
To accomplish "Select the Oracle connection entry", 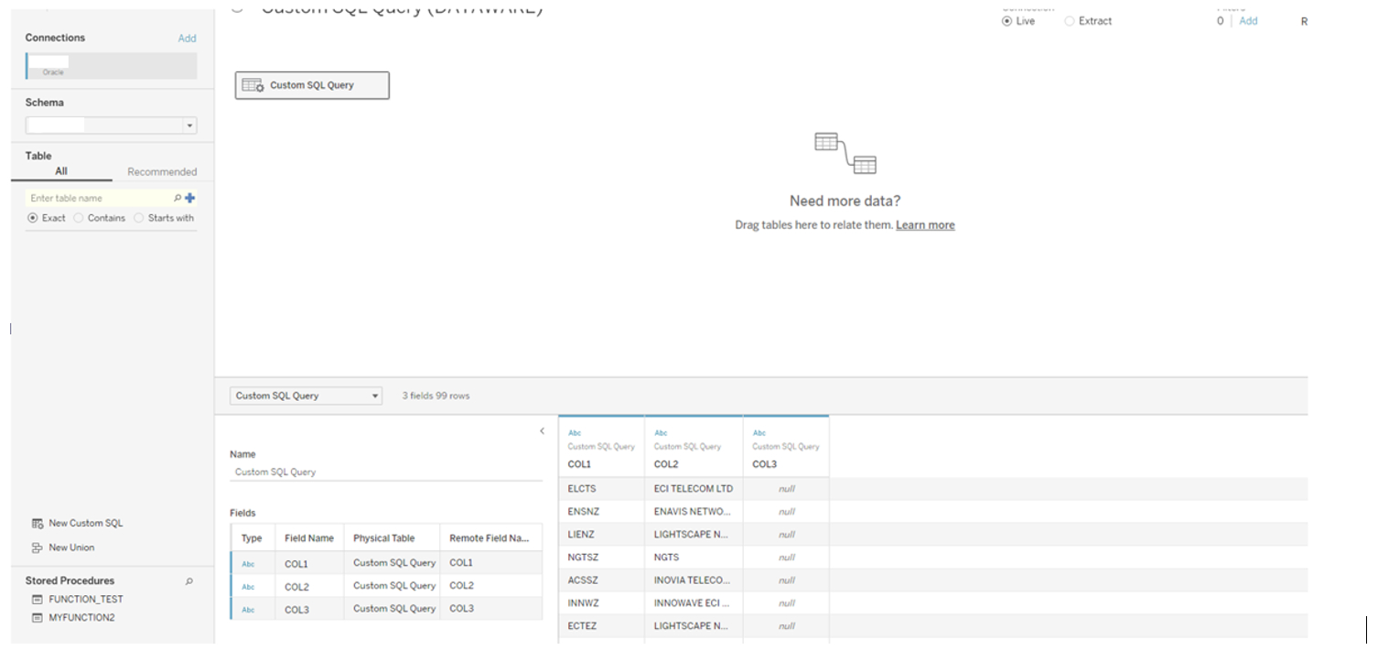I will pos(111,65).
